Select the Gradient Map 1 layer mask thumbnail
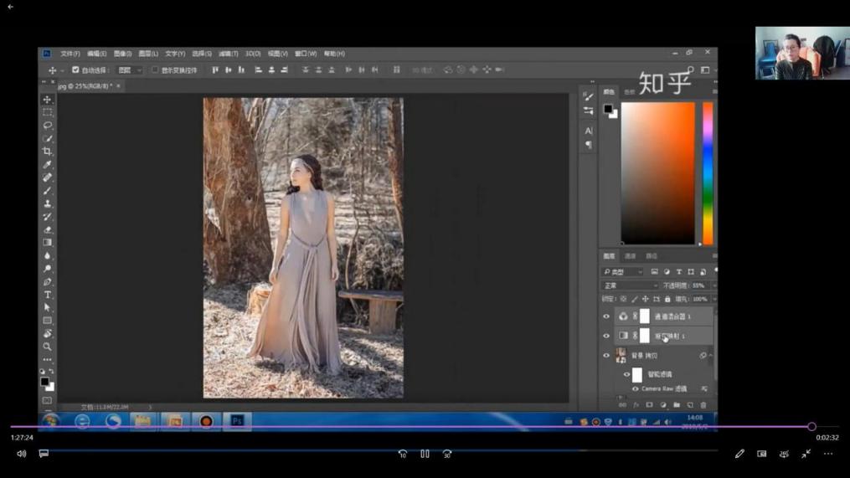 [645, 336]
